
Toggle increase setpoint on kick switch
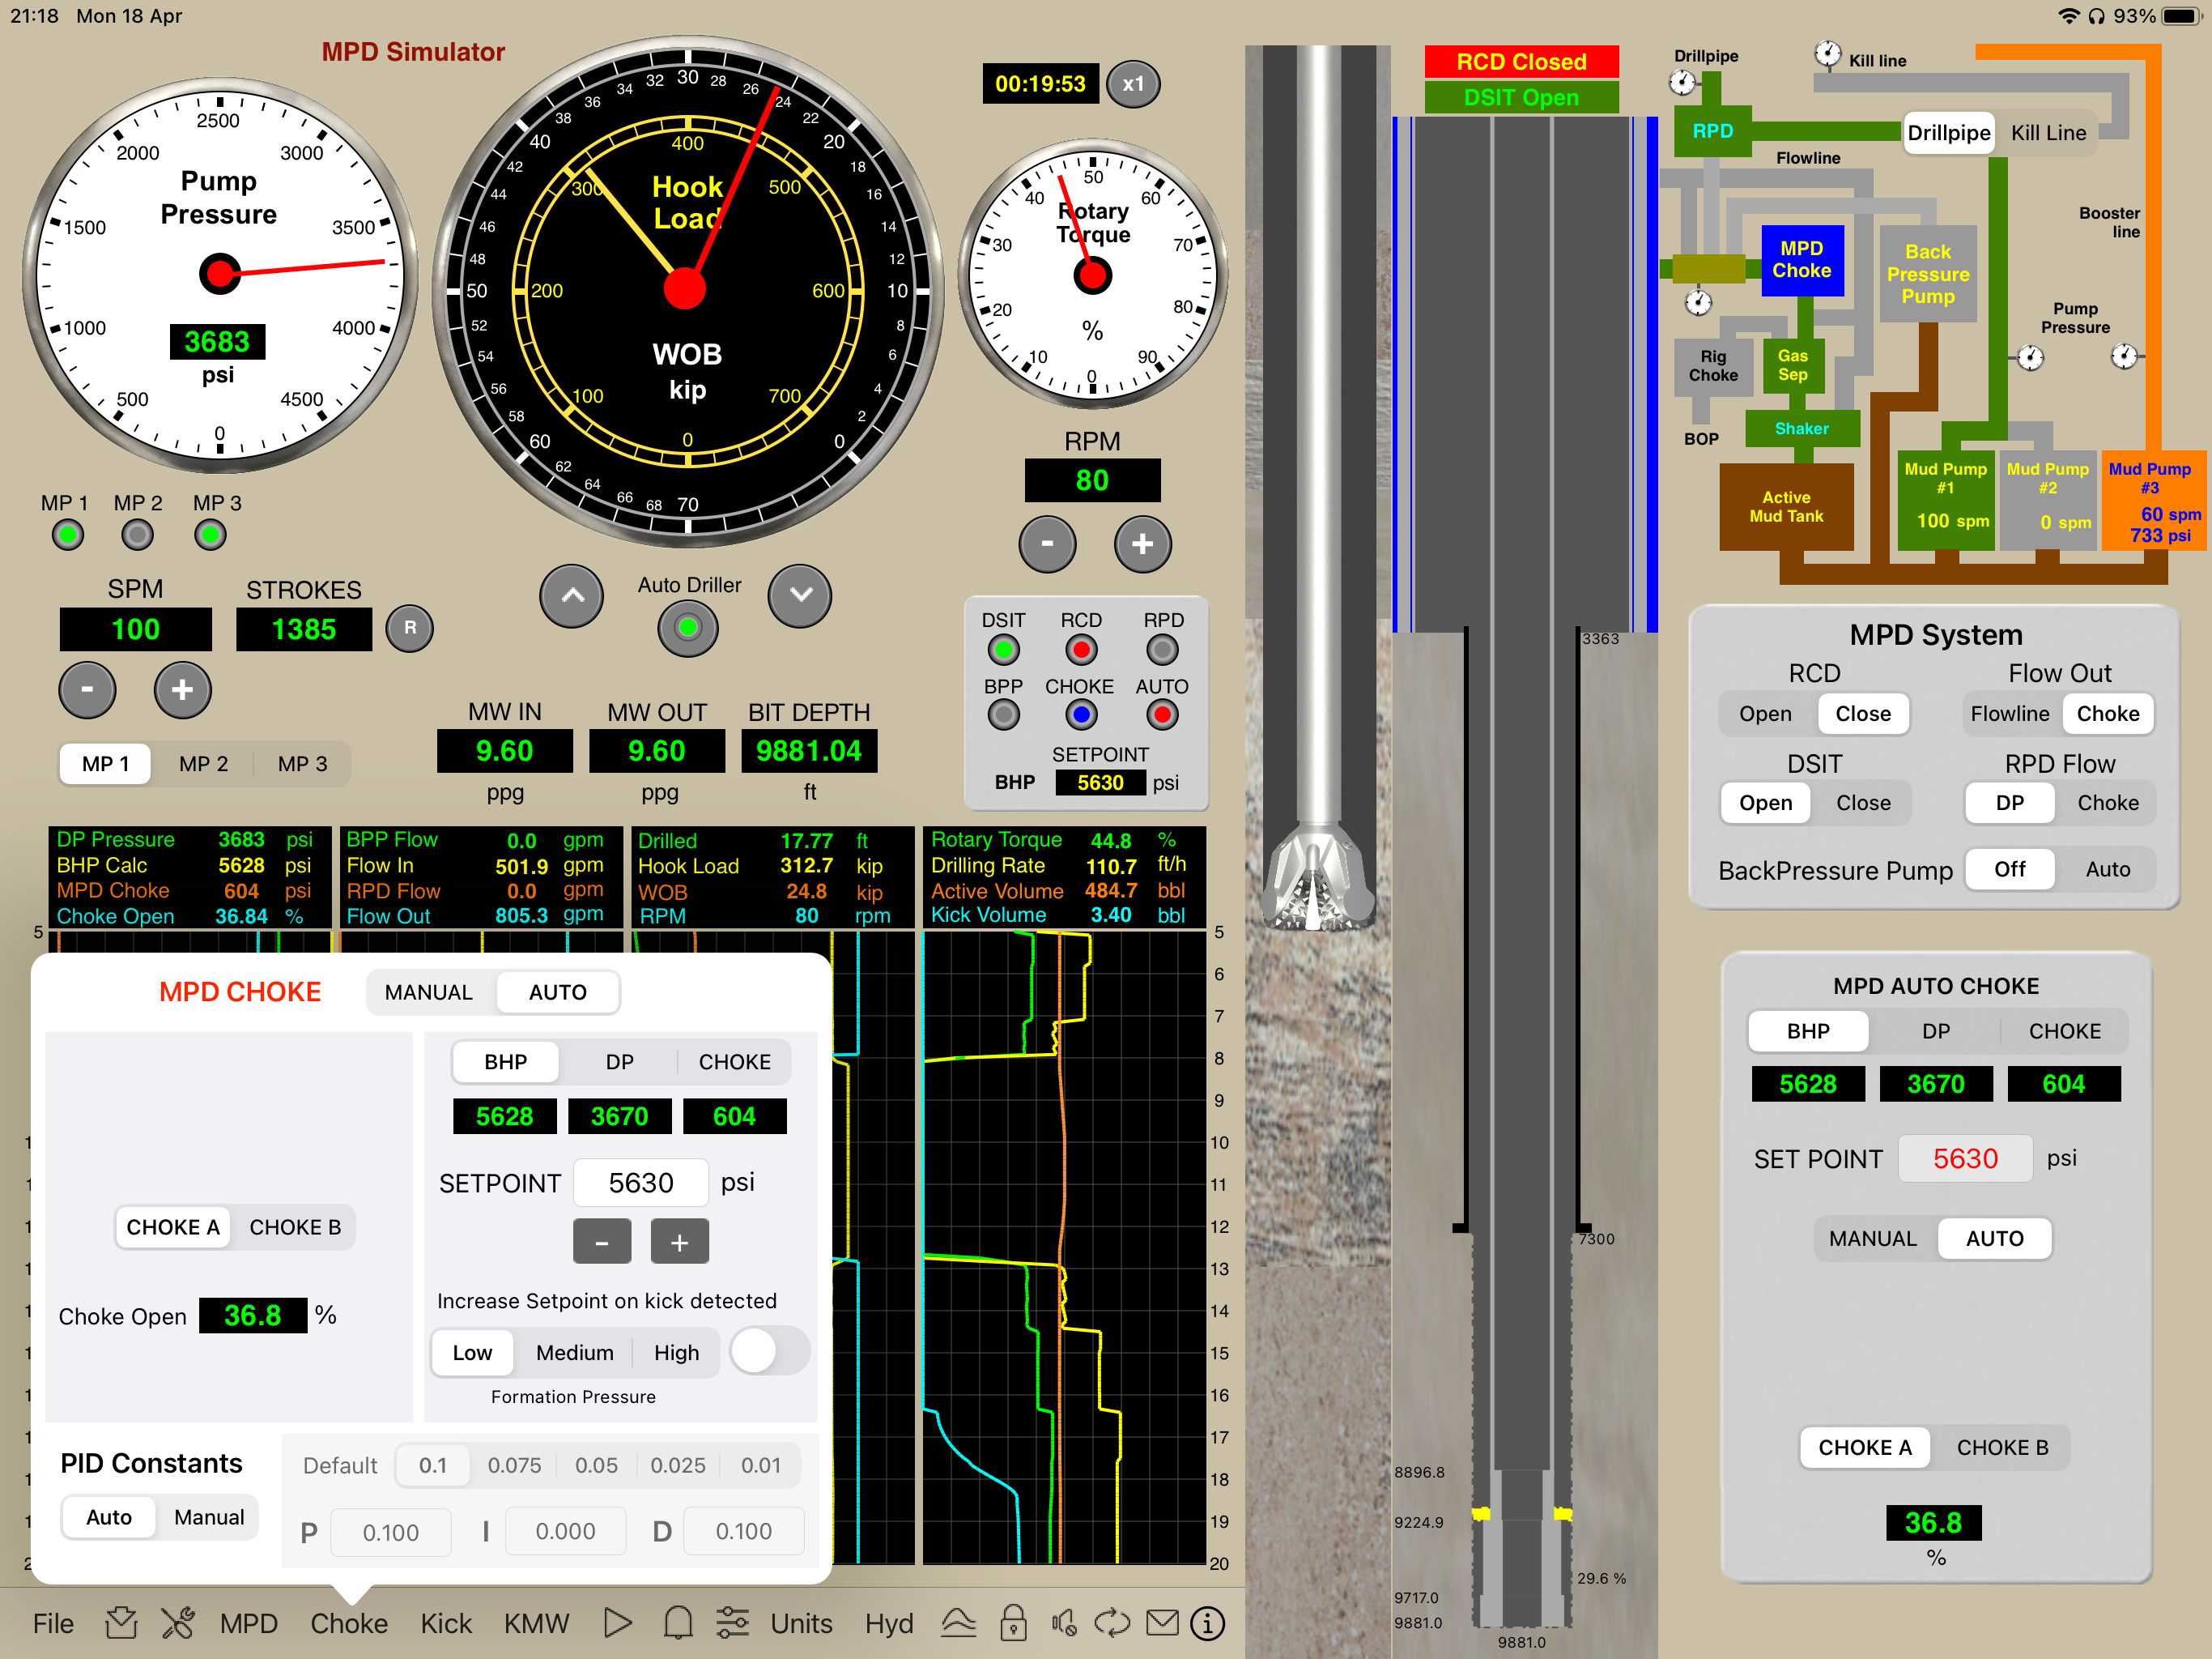768,1352
